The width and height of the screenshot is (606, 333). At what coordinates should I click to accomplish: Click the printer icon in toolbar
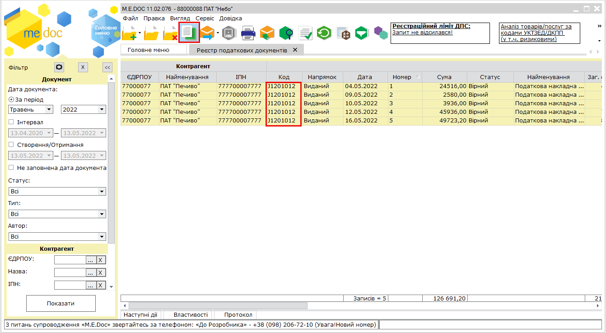pos(248,33)
